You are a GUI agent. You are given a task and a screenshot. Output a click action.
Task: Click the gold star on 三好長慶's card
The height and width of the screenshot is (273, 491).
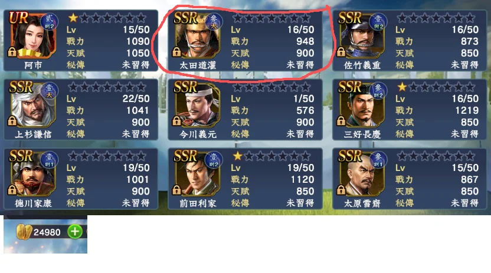[402, 87]
